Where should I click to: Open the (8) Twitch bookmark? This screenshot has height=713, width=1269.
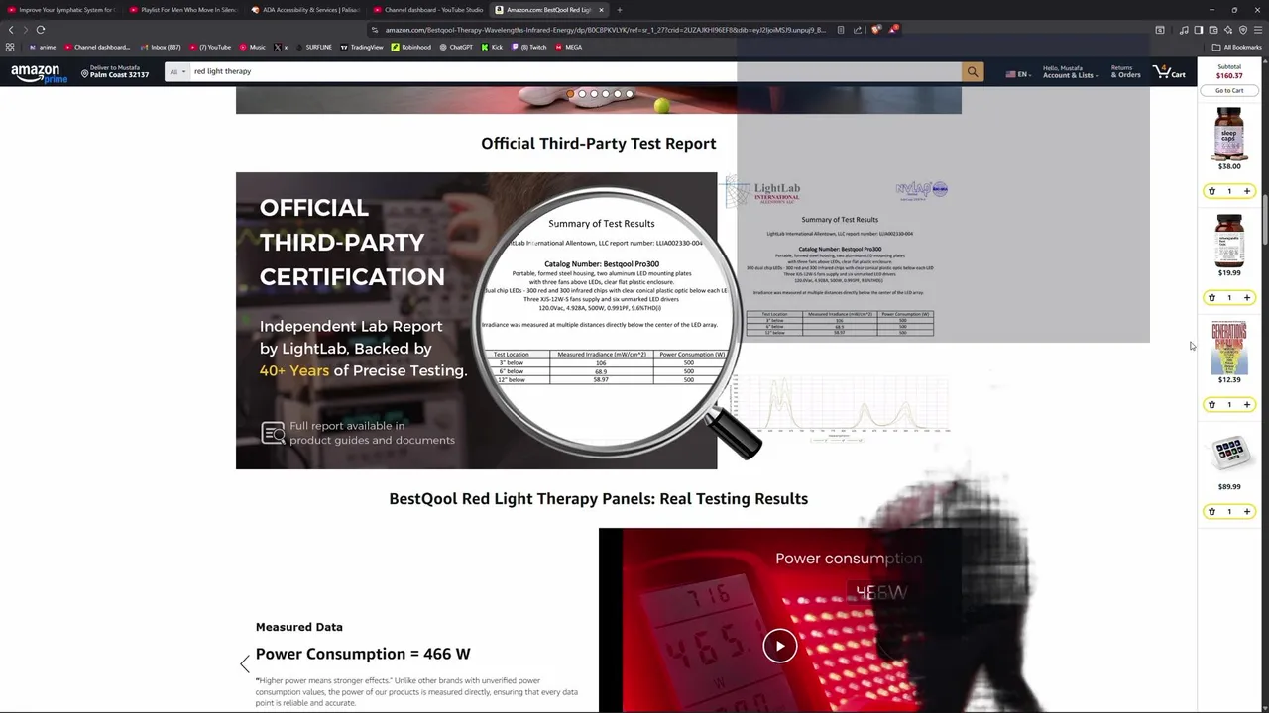point(529,47)
